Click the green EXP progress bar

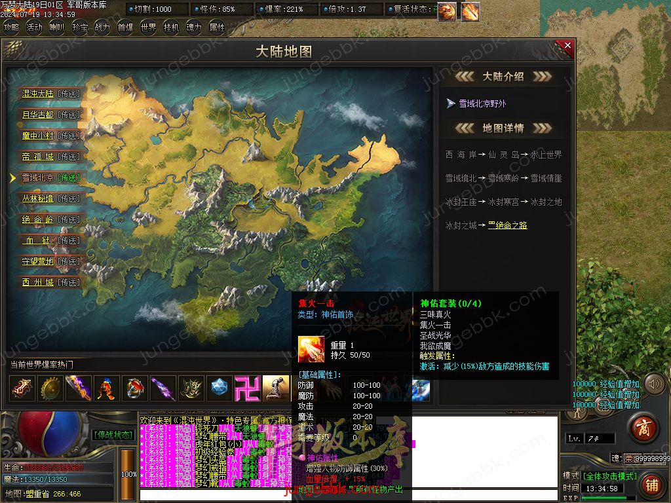click(607, 498)
